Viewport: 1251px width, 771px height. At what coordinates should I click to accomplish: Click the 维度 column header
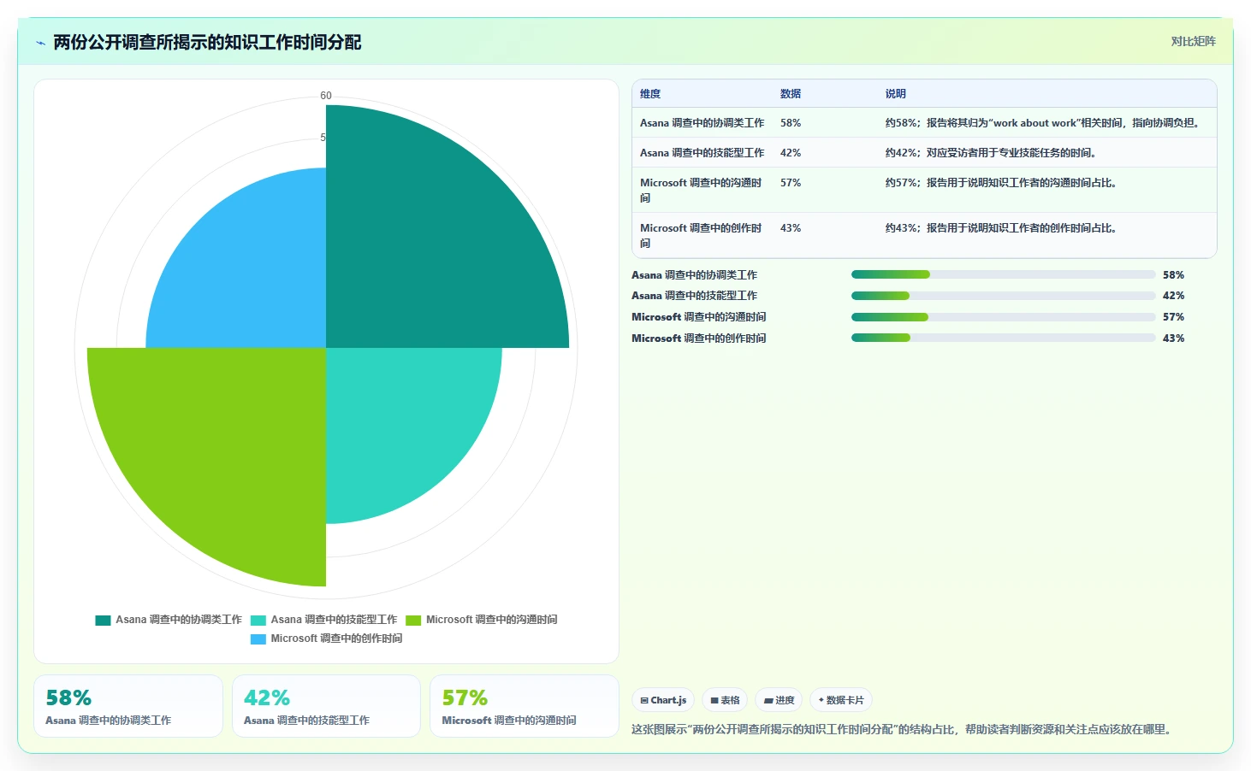pos(650,94)
